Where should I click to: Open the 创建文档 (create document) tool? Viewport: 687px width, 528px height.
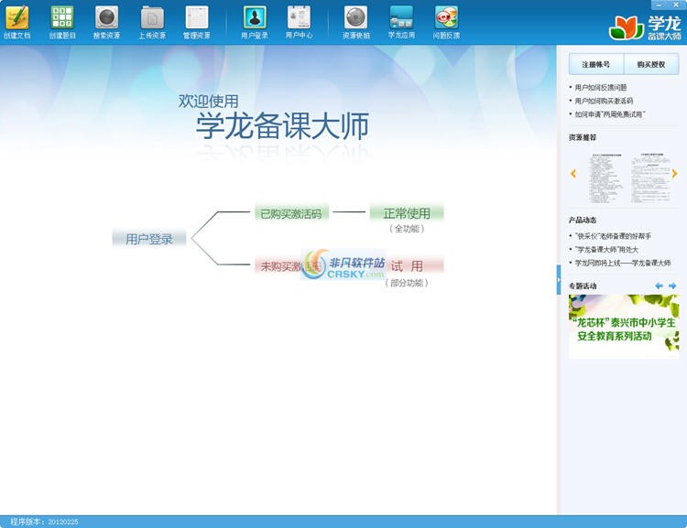tap(17, 22)
